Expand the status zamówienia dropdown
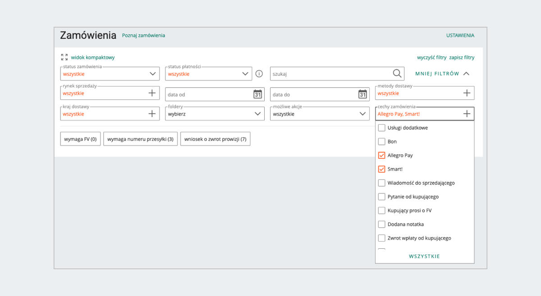Viewport: 541px width, 296px height. point(152,74)
